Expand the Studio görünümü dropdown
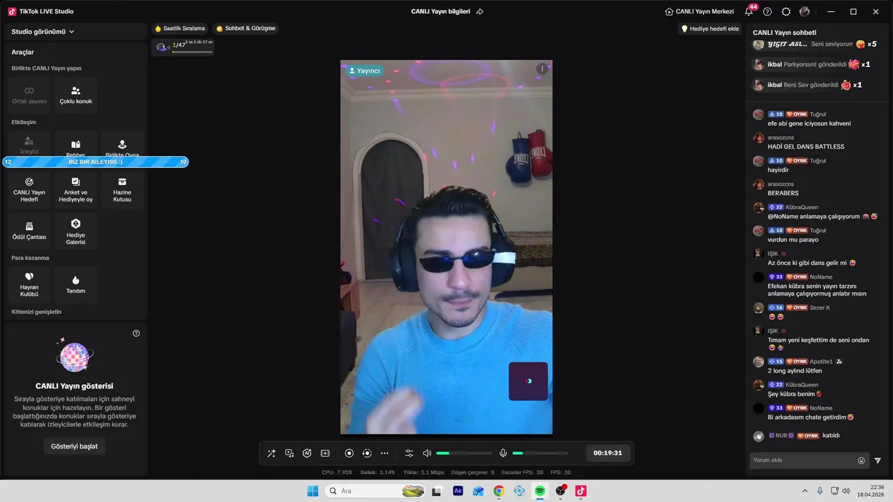893x502 pixels. (x=43, y=31)
